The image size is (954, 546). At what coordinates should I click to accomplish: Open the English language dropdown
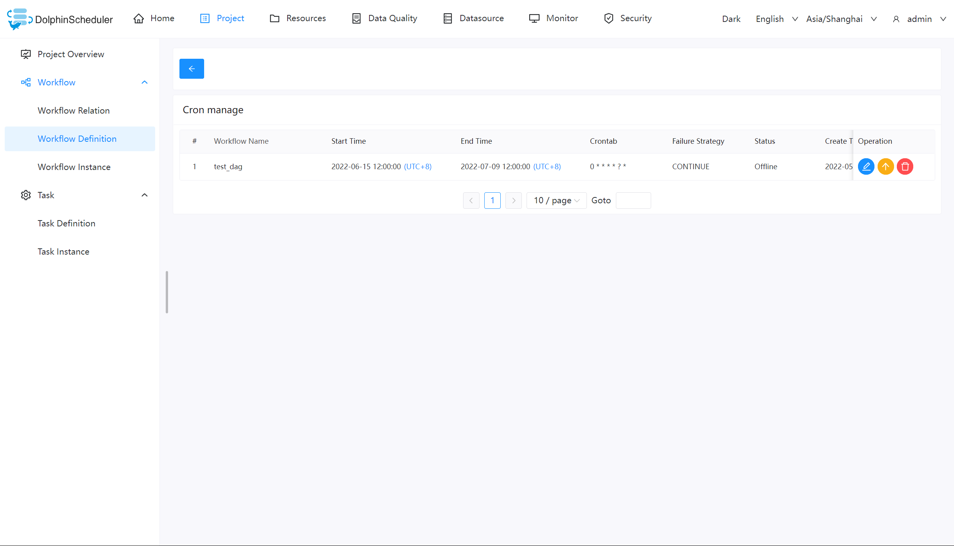point(776,19)
